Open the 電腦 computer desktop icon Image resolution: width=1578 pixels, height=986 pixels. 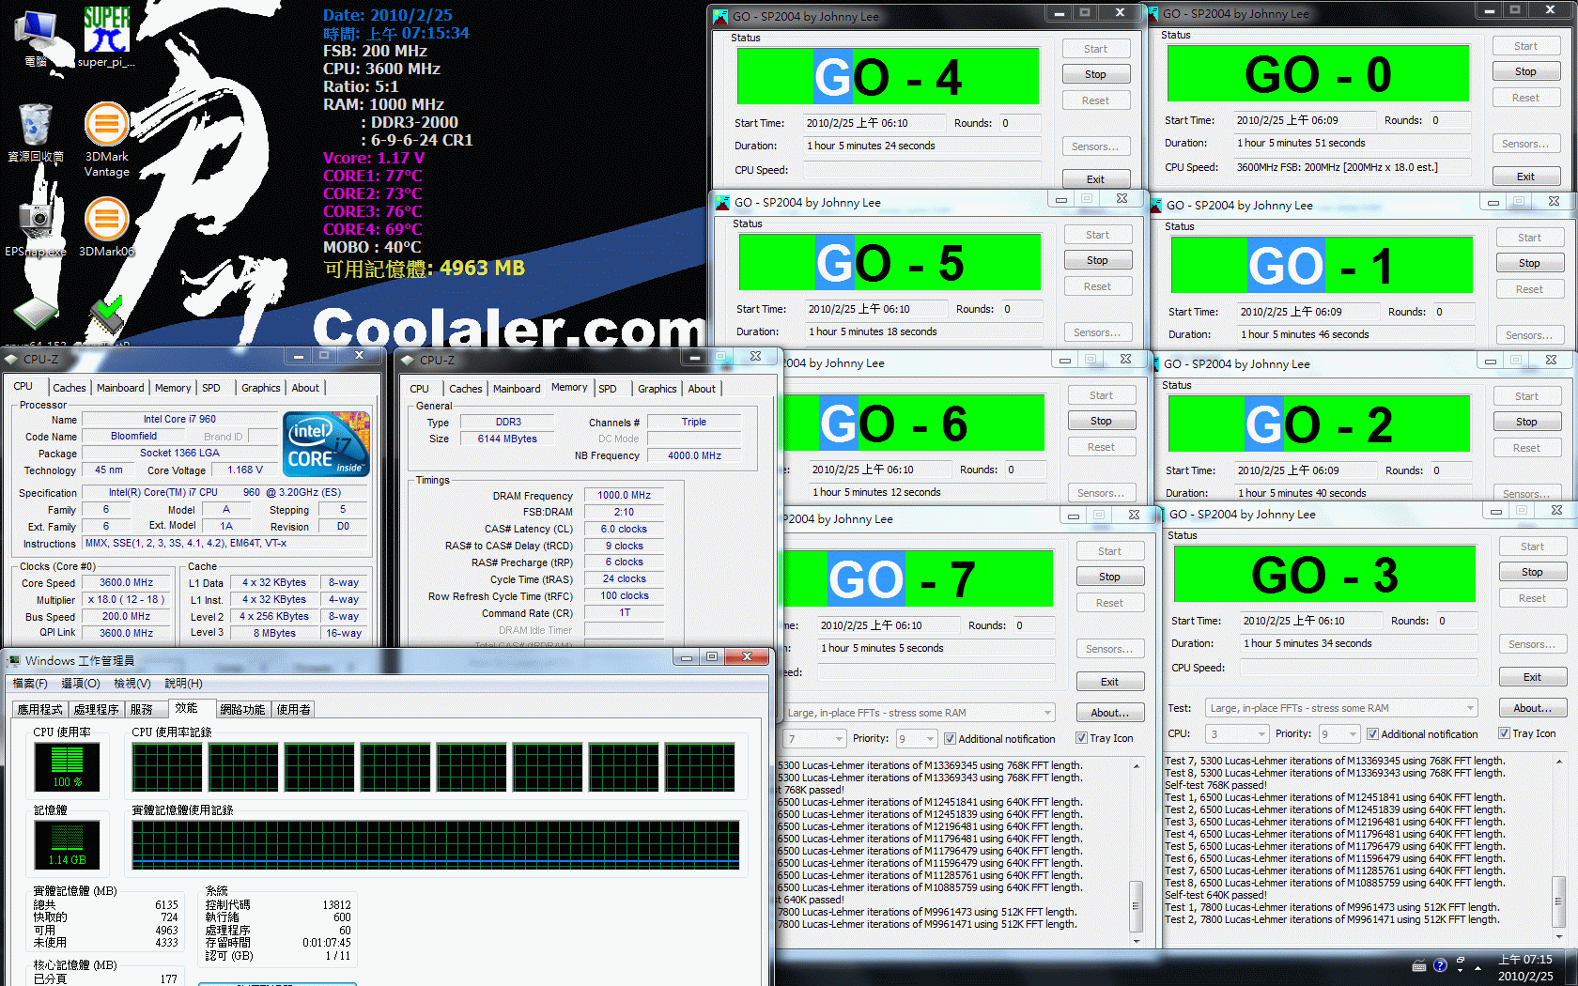36,38
